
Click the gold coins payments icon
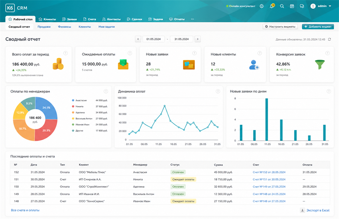click(x=58, y=64)
